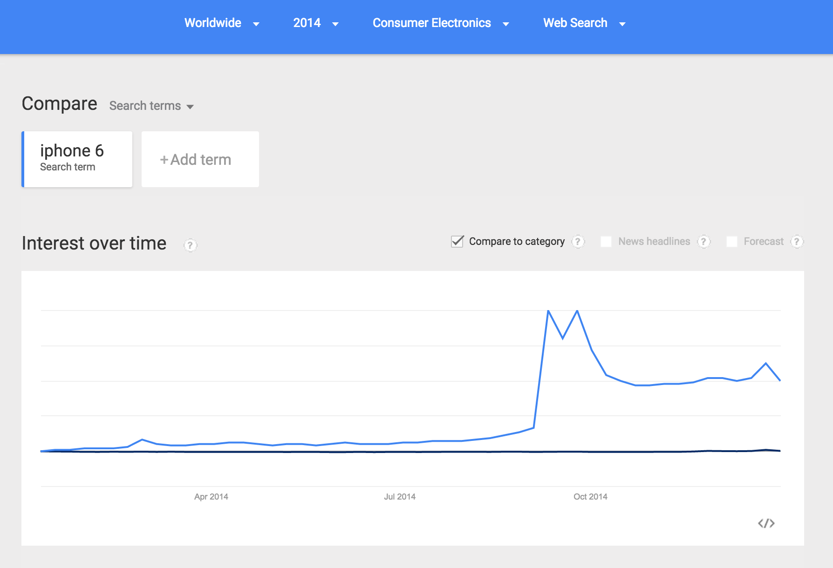Image resolution: width=833 pixels, height=568 pixels.
Task: Select the Web Search type menu
Action: coord(584,23)
